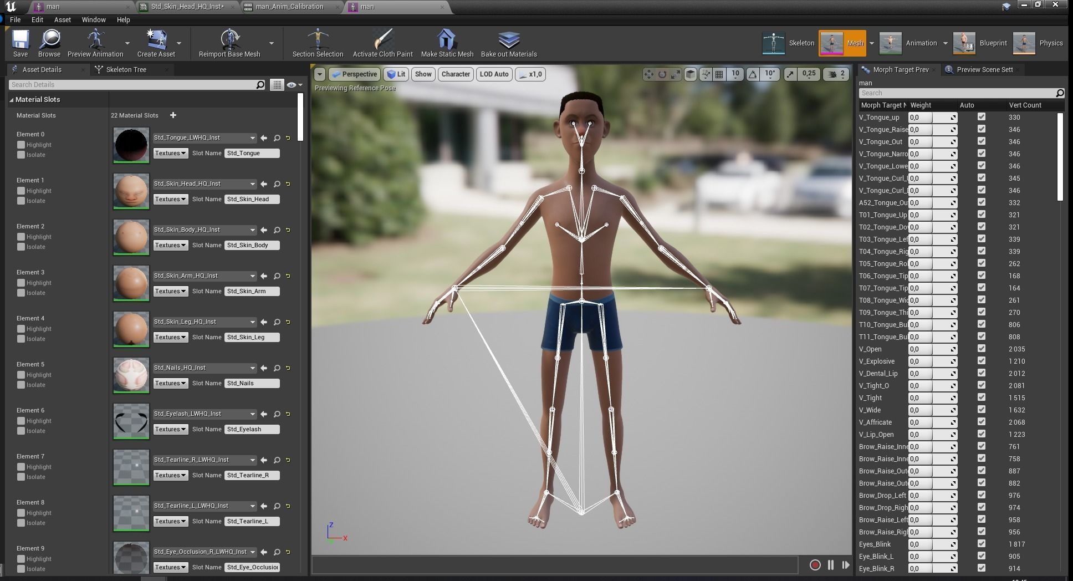1073x581 pixels.
Task: Enable Highlight for Element 0
Action: click(21, 145)
